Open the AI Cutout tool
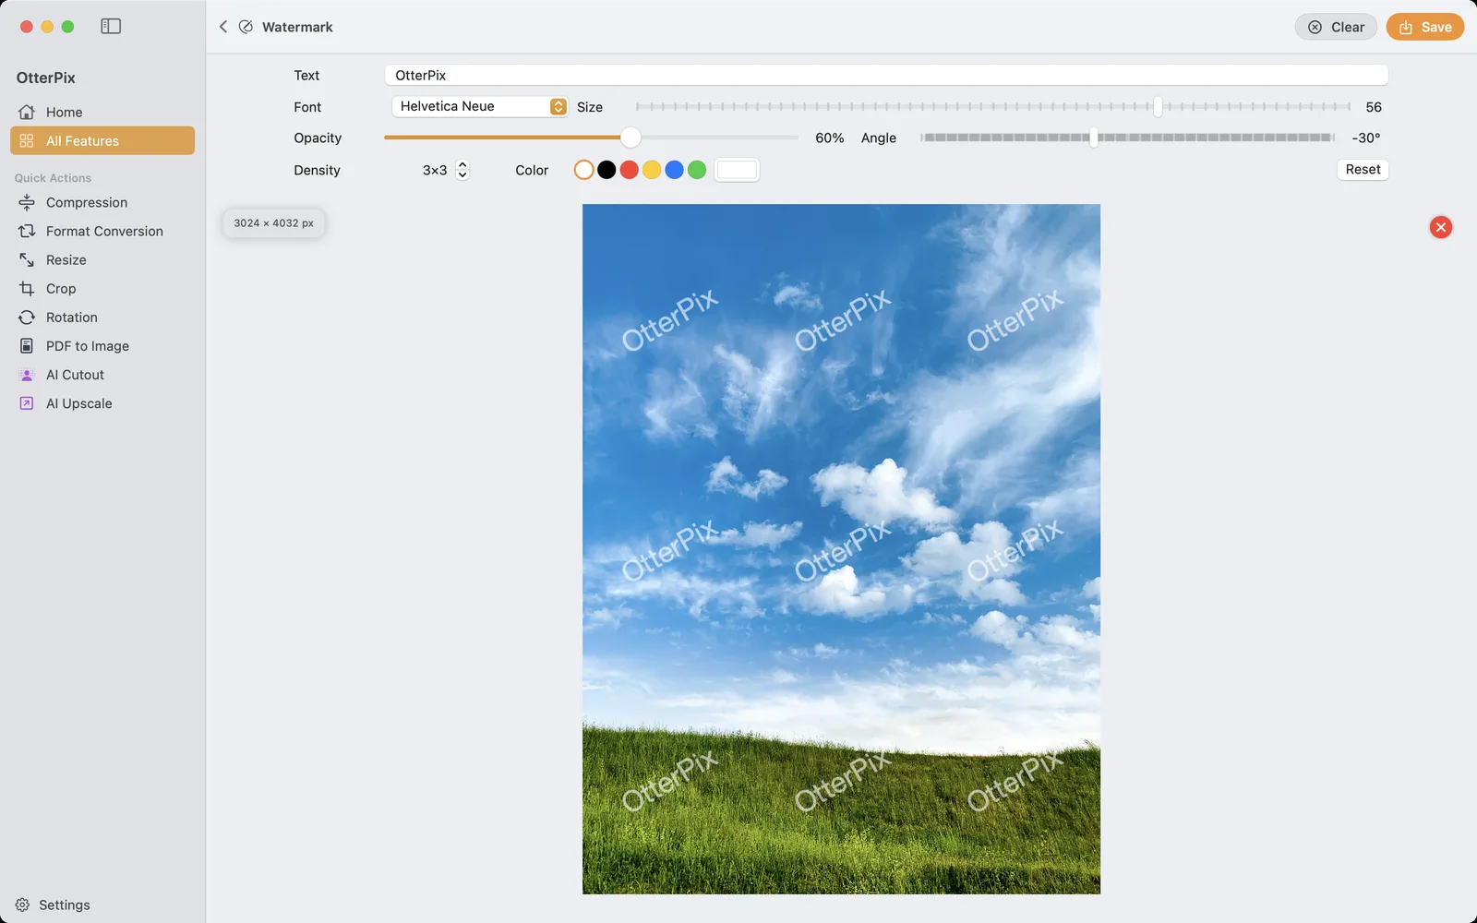The height and width of the screenshot is (923, 1477). (102, 374)
